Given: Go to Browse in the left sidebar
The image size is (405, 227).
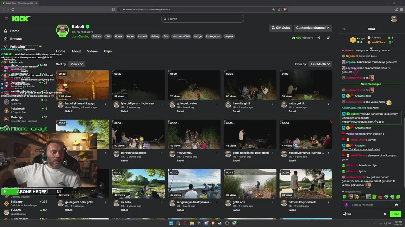Looking at the screenshot, I should [x=13, y=39].
